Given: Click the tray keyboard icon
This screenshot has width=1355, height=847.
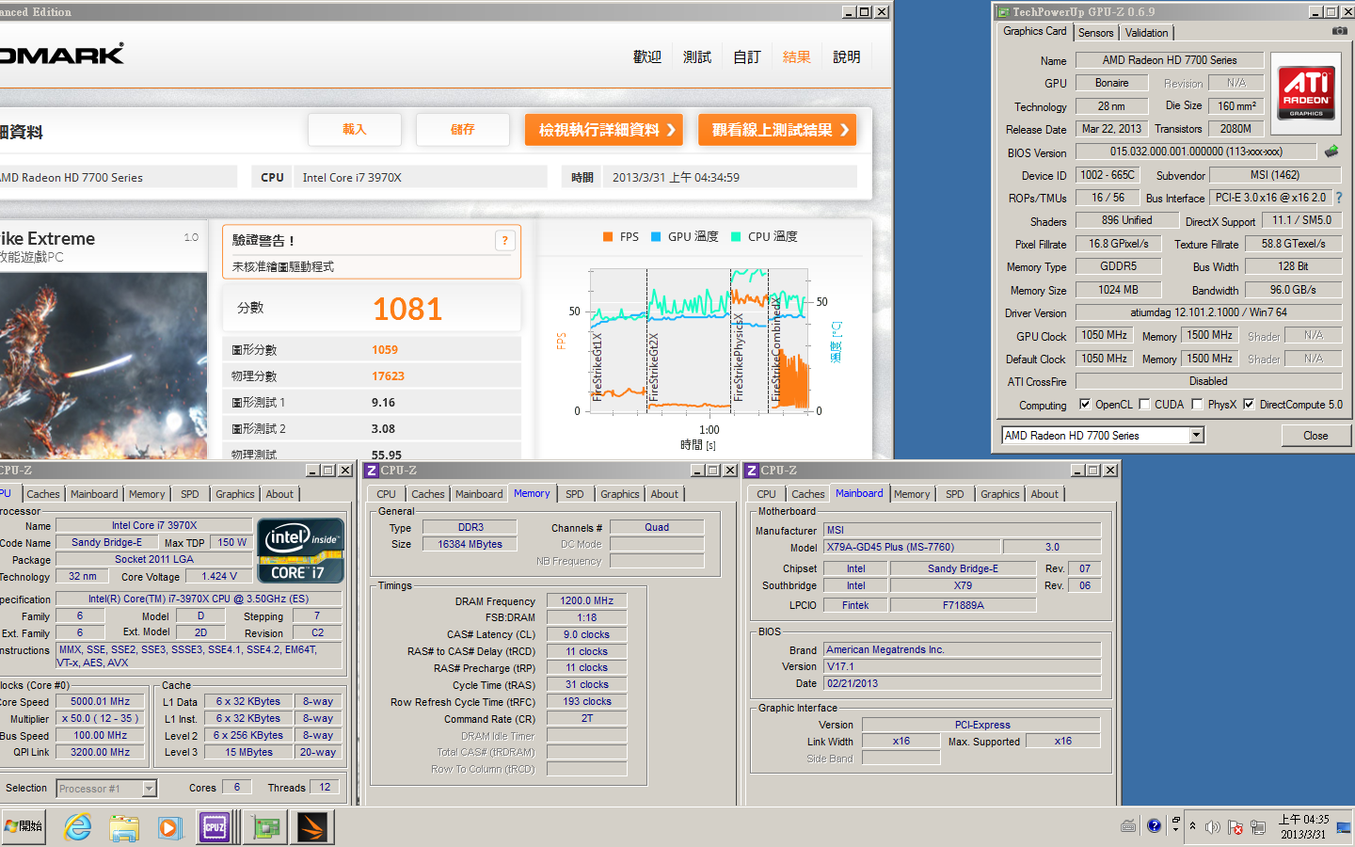Looking at the screenshot, I should tap(1128, 826).
